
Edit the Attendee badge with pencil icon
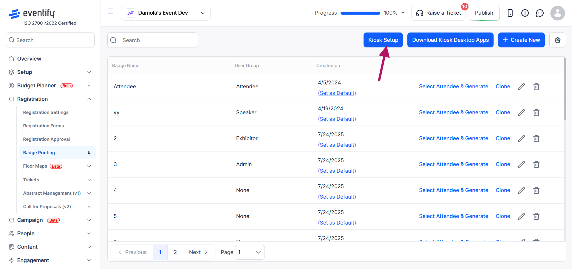[x=521, y=86]
